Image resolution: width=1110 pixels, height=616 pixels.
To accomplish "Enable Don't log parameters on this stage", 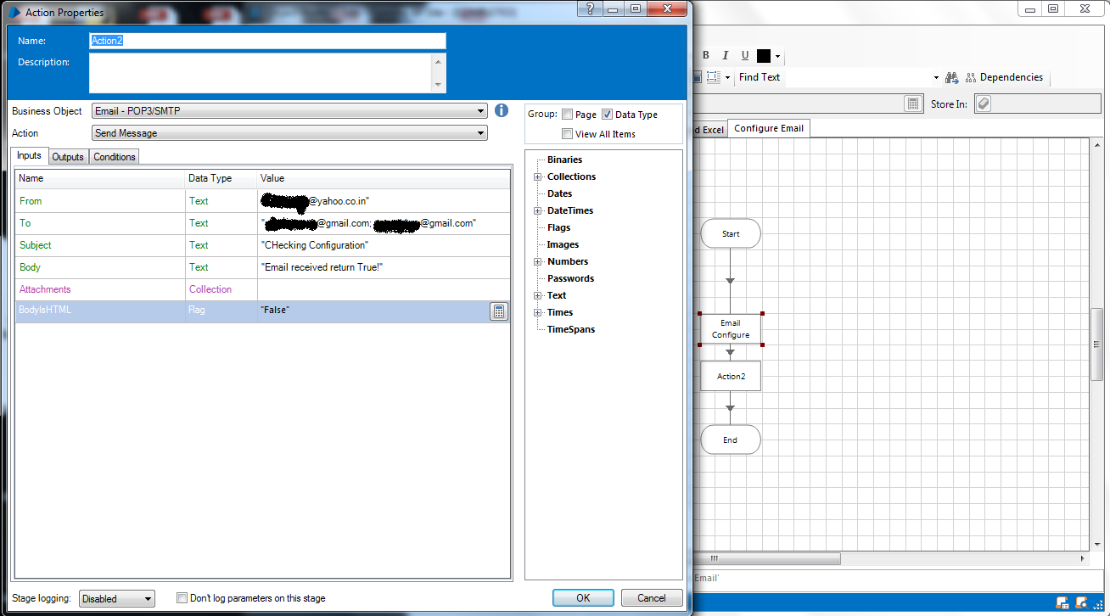I will [x=182, y=597].
